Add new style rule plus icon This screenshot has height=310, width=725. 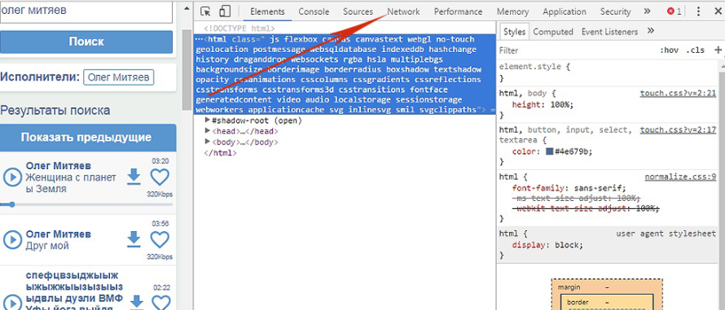[x=718, y=50]
